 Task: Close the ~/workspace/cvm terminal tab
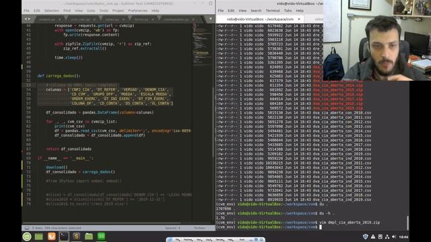299,19
